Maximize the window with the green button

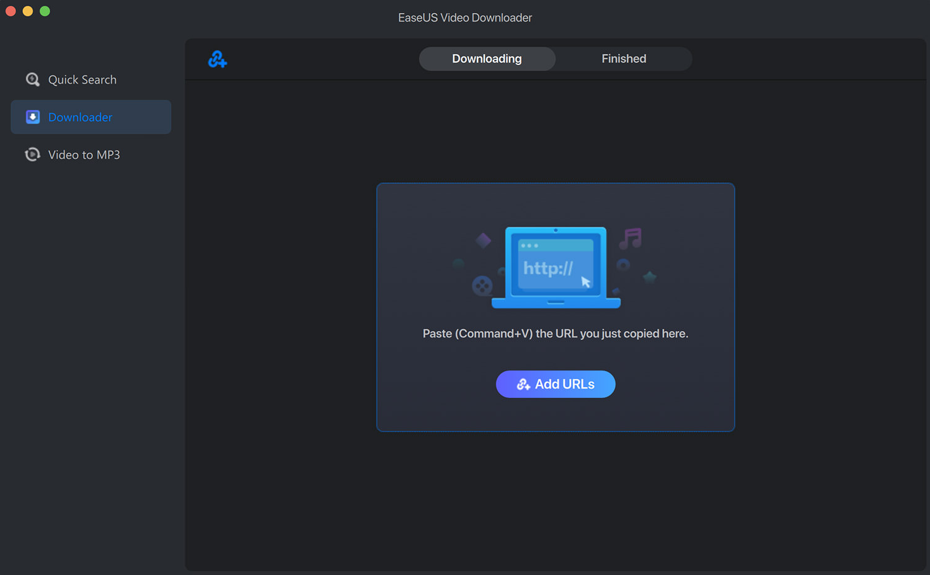click(45, 11)
